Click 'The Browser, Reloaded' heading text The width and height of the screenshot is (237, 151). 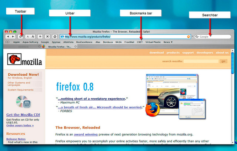(x=78, y=128)
